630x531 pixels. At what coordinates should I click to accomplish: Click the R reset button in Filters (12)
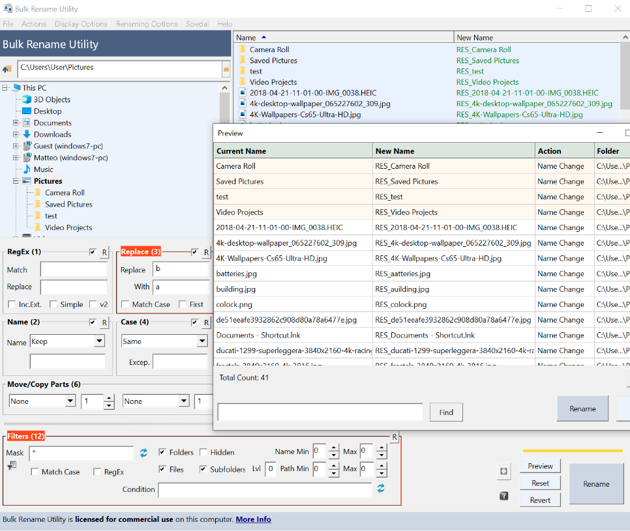click(395, 437)
